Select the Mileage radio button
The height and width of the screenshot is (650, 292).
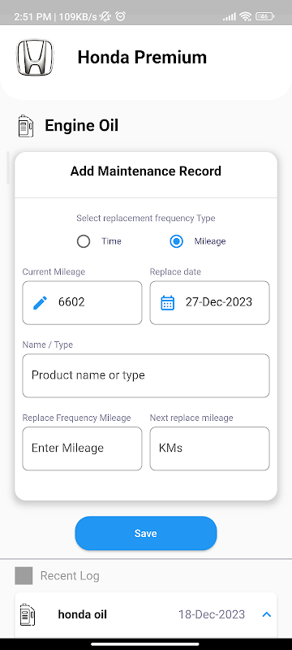(x=177, y=241)
